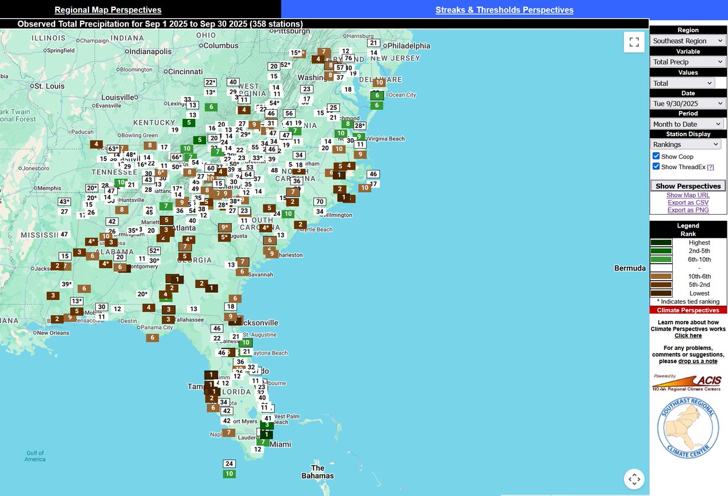Click the Bermuda map label
This screenshot has width=728, height=496.
(x=630, y=268)
